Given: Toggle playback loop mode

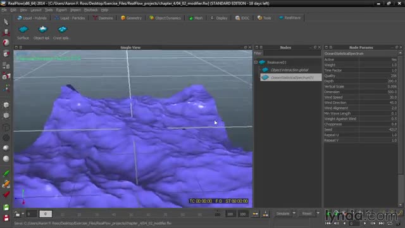Looking at the screenshot, I should tap(390, 223).
